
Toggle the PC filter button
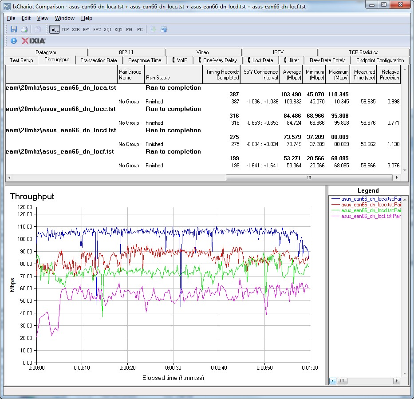pyautogui.click(x=140, y=30)
